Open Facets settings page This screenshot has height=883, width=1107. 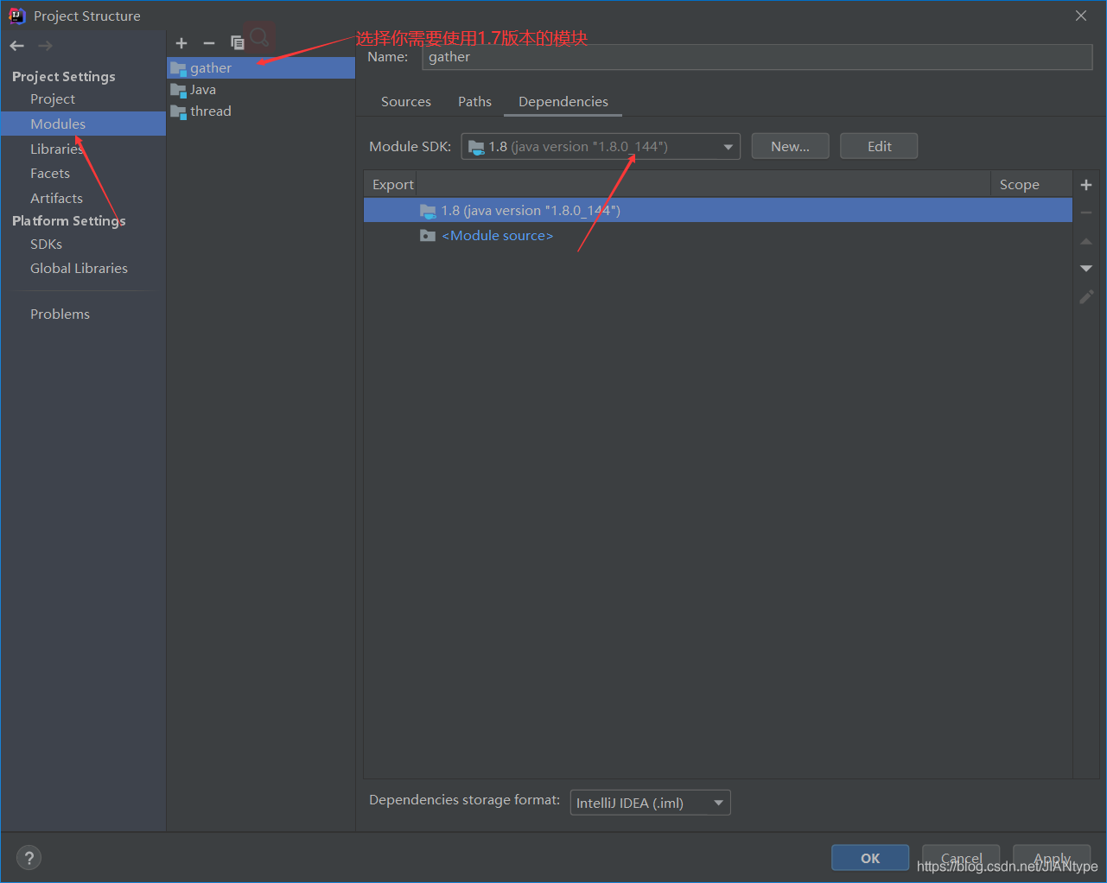tap(50, 174)
